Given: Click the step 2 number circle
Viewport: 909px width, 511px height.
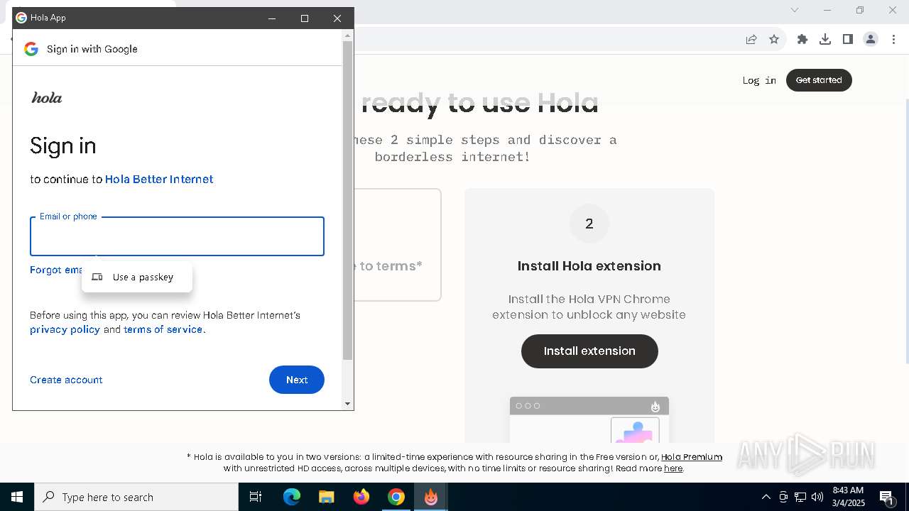Looking at the screenshot, I should point(589,224).
